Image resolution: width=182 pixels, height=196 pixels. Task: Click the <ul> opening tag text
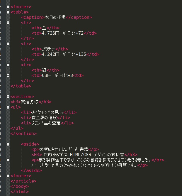pos(16,107)
